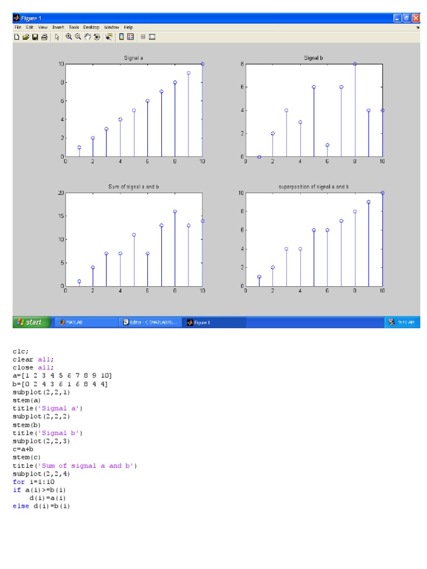Viewport: 427px width, 569px height.
Task: Select the Pan hand tool
Action: (87, 37)
